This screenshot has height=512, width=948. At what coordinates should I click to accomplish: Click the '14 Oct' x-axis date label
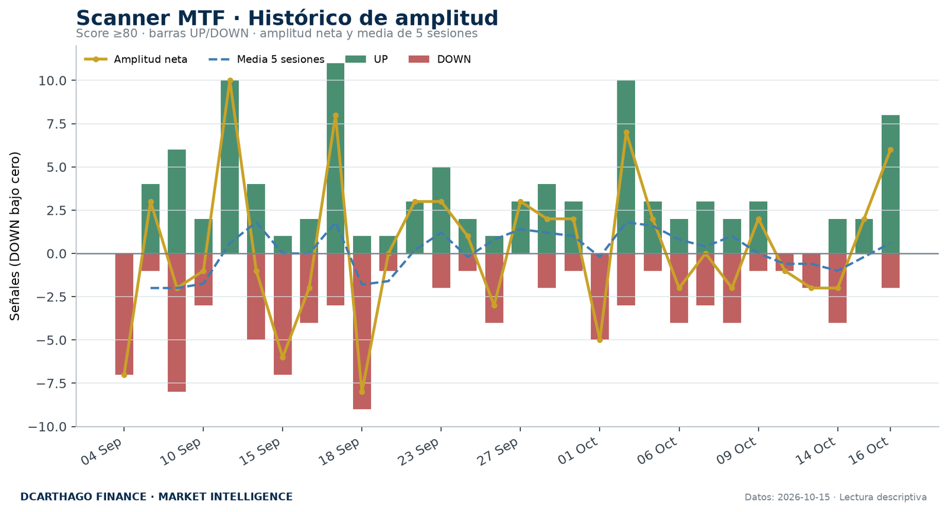point(816,451)
